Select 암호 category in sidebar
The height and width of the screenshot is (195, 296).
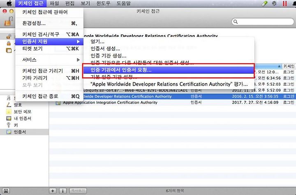pos(18,105)
